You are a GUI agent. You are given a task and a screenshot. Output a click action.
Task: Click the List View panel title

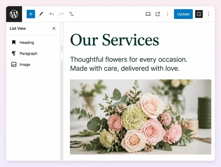pyautogui.click(x=18, y=28)
